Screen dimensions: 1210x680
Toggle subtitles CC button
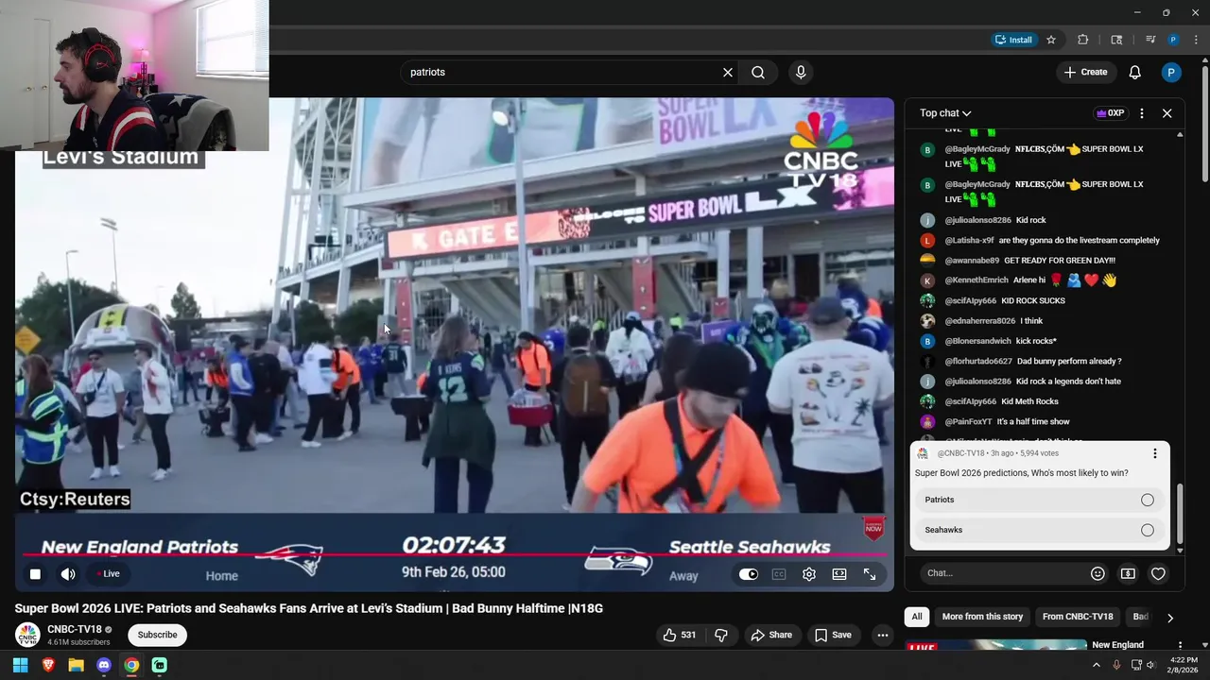[x=779, y=574]
